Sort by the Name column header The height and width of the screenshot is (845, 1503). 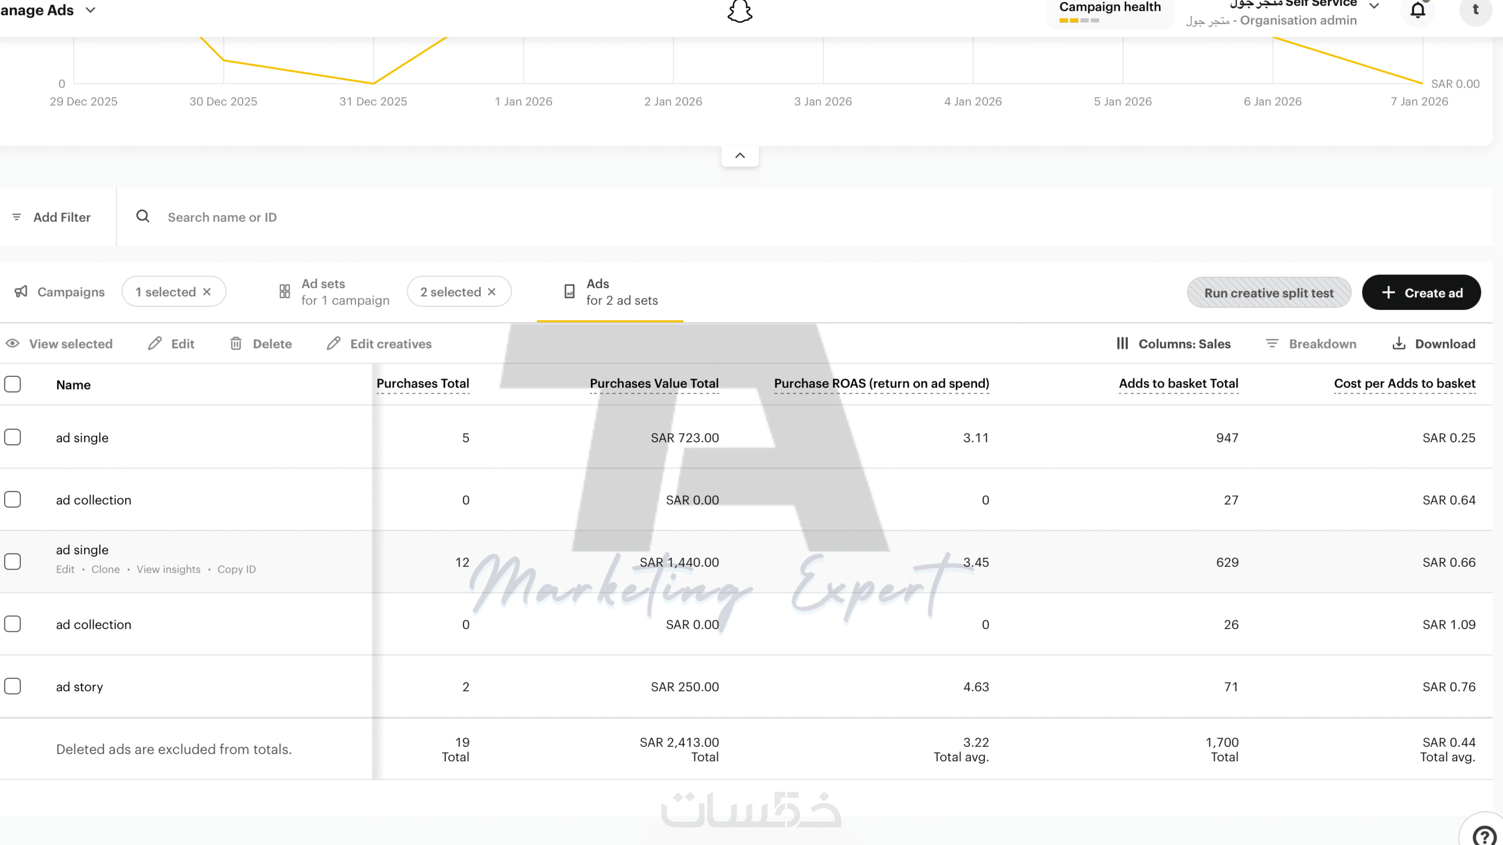click(x=73, y=385)
